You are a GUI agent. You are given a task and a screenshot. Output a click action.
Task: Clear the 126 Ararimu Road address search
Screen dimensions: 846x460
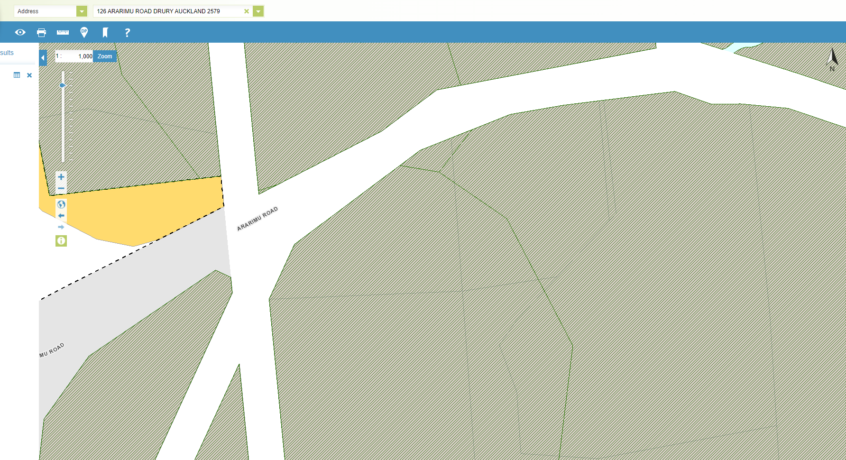click(246, 11)
